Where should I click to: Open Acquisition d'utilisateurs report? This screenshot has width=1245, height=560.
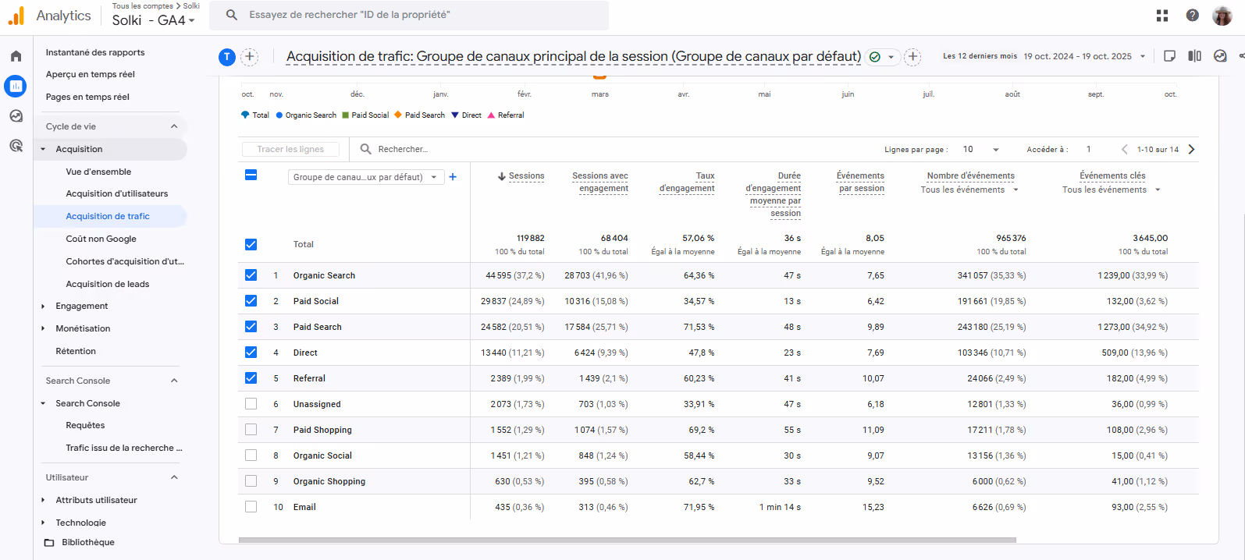pos(117,193)
